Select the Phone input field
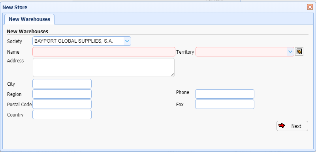Image resolution: width=316 pixels, height=152 pixels. click(225, 94)
